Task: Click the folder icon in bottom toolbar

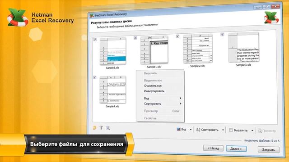Action: [x=94, y=128]
